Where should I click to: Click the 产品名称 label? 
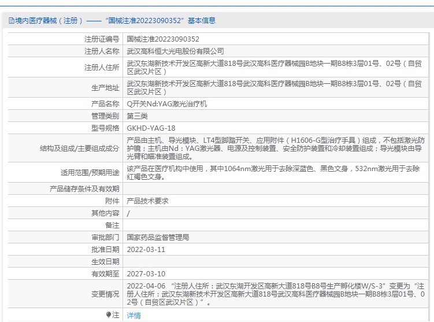pos(105,104)
